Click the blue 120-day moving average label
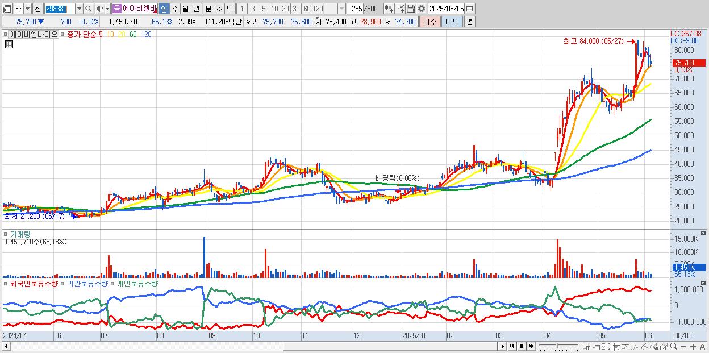Viewport: 709px width, 353px height. pos(145,34)
